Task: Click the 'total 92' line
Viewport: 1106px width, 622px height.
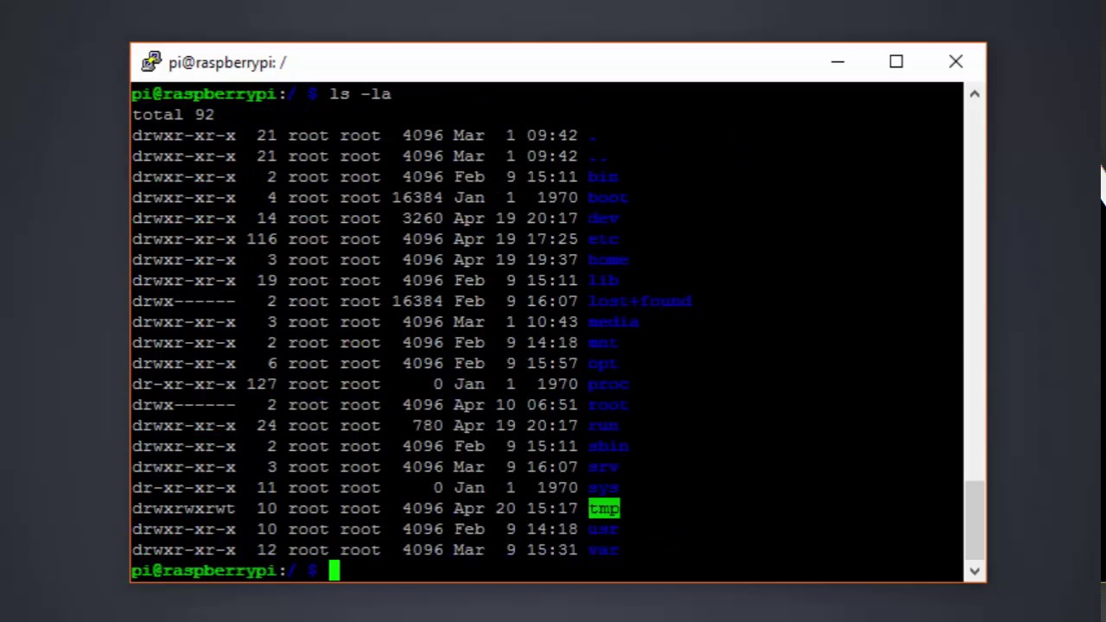Action: pyautogui.click(x=173, y=114)
